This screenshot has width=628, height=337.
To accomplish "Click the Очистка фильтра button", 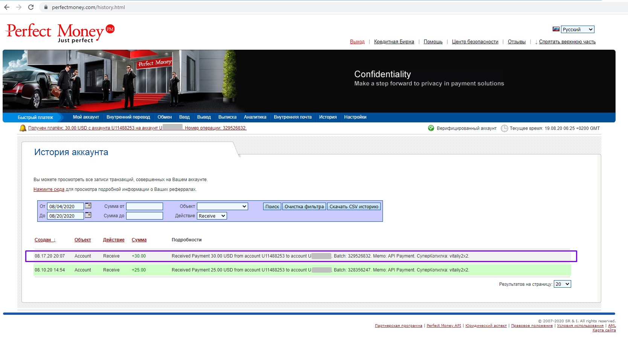I will [x=304, y=206].
